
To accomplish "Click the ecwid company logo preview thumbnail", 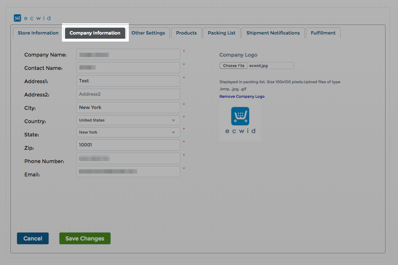I will (240, 120).
